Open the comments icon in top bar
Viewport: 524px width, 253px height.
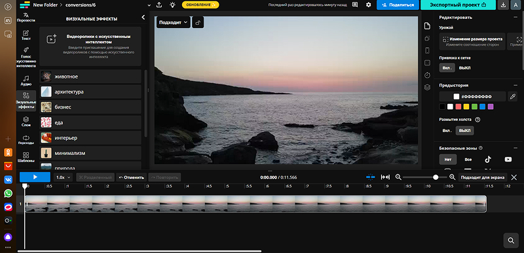click(x=355, y=5)
